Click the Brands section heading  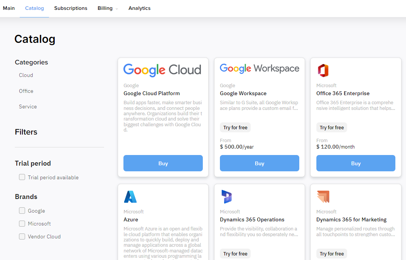coord(26,197)
